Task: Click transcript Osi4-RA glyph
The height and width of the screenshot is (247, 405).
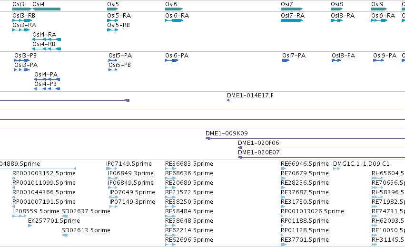Action: 47,39
